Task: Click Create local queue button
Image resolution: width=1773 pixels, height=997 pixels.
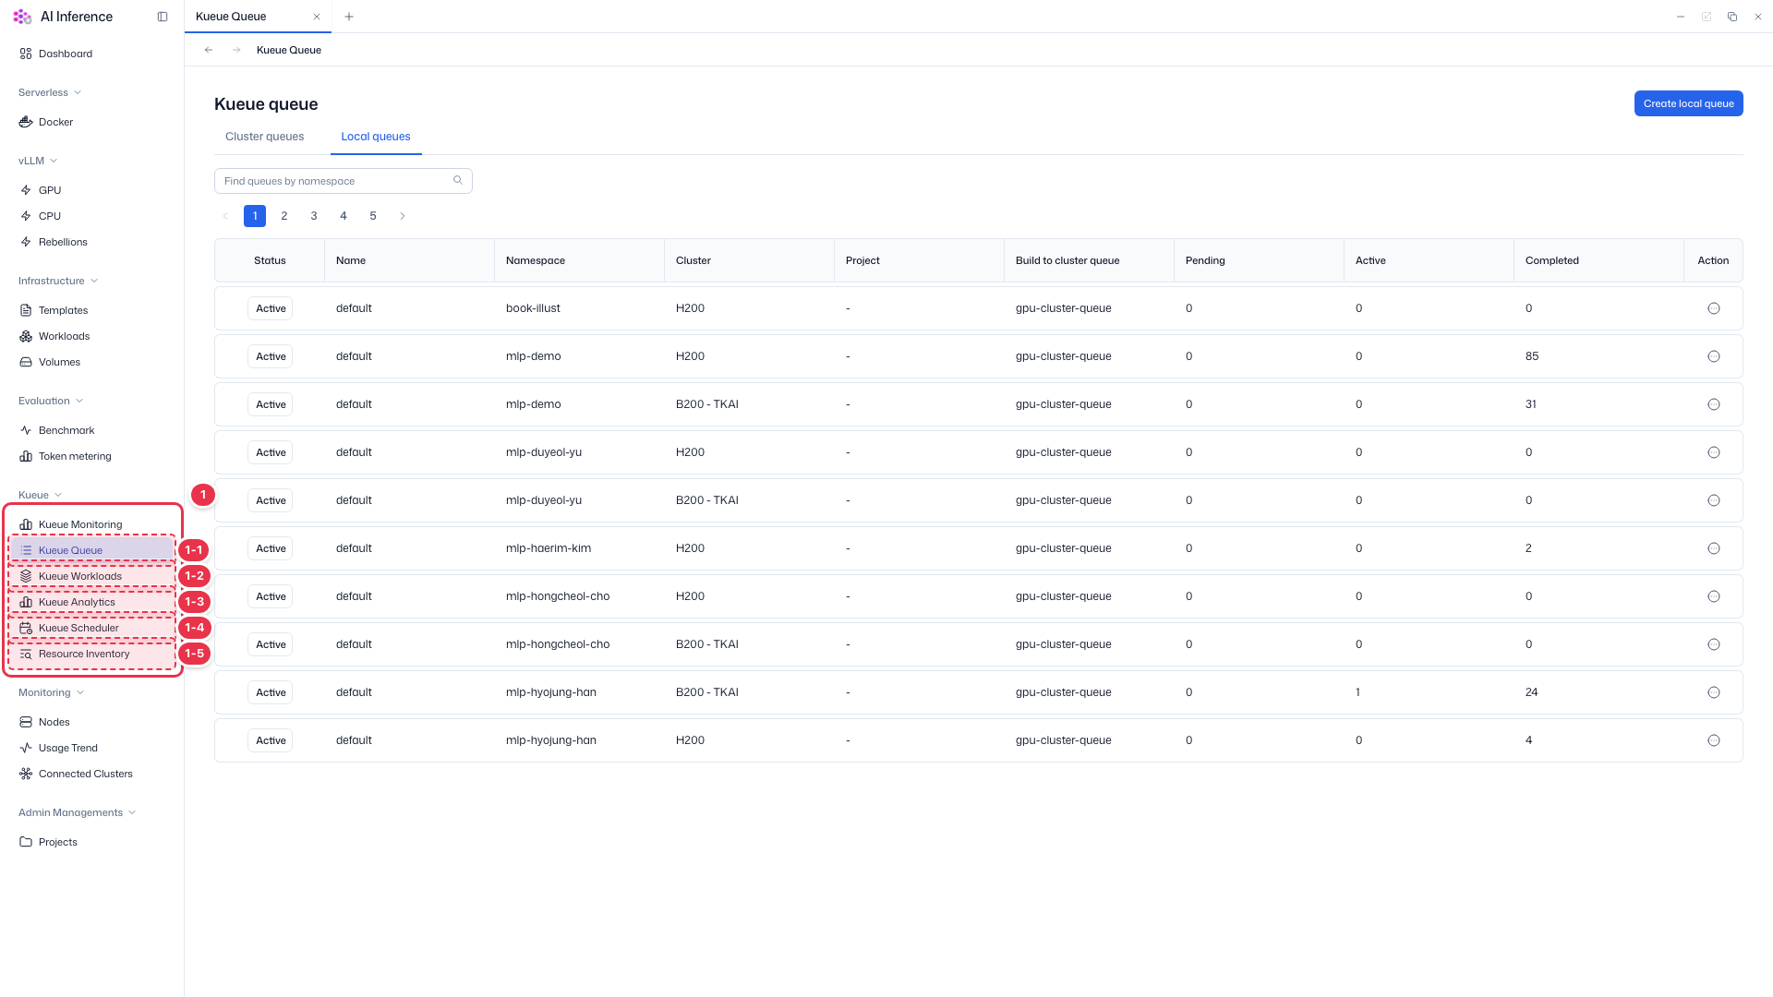Action: [1688, 103]
